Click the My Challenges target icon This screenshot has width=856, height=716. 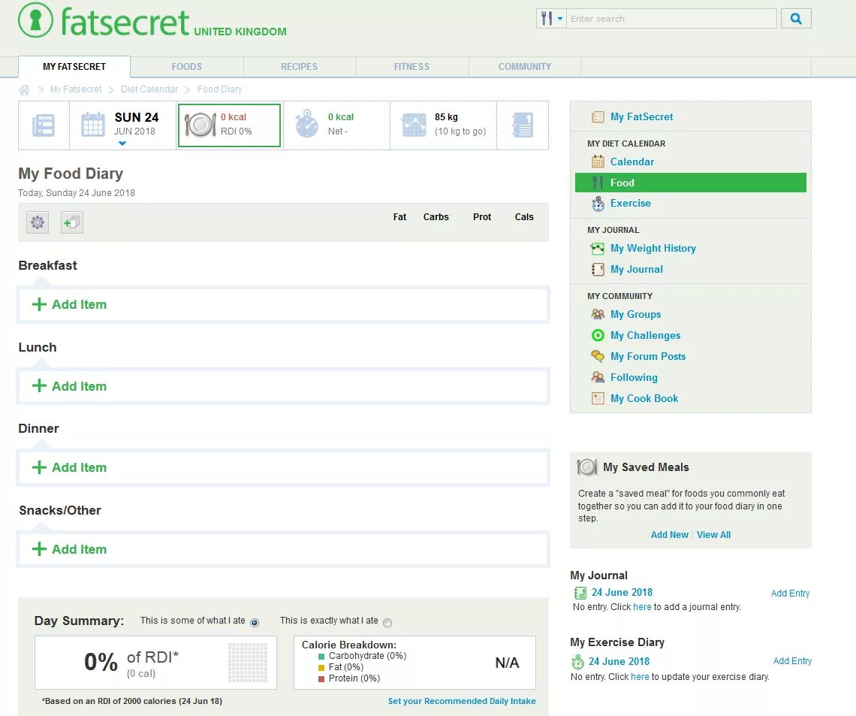point(598,335)
